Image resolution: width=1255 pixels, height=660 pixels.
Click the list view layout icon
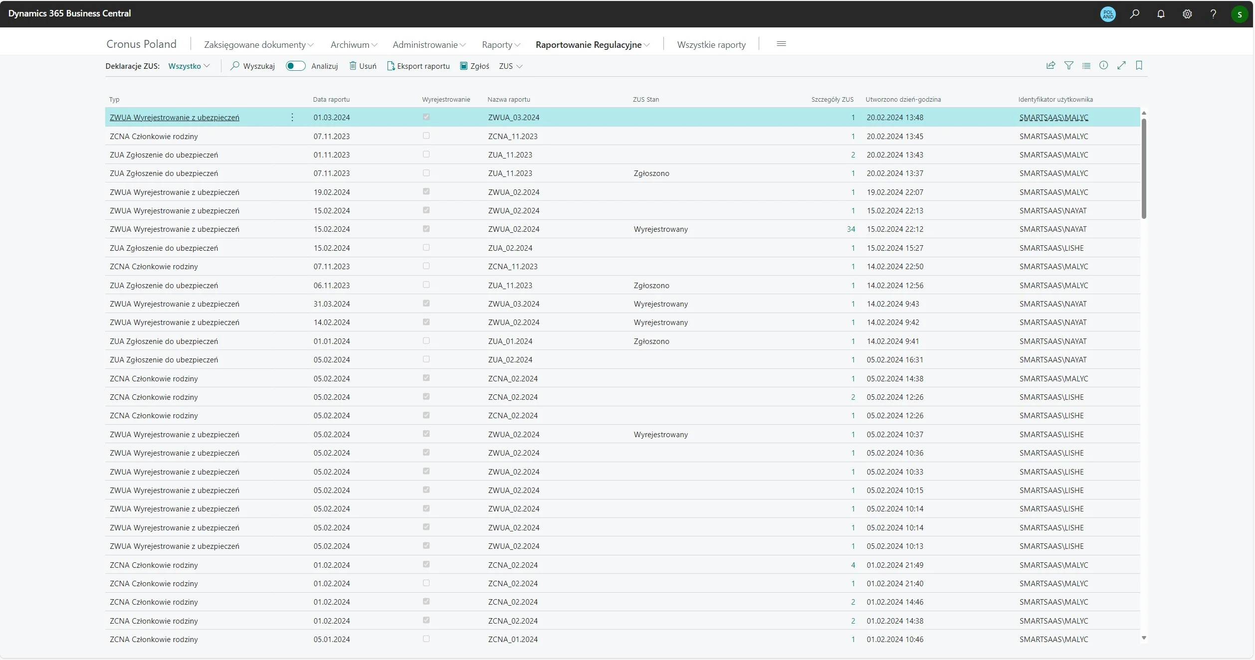tap(1086, 65)
